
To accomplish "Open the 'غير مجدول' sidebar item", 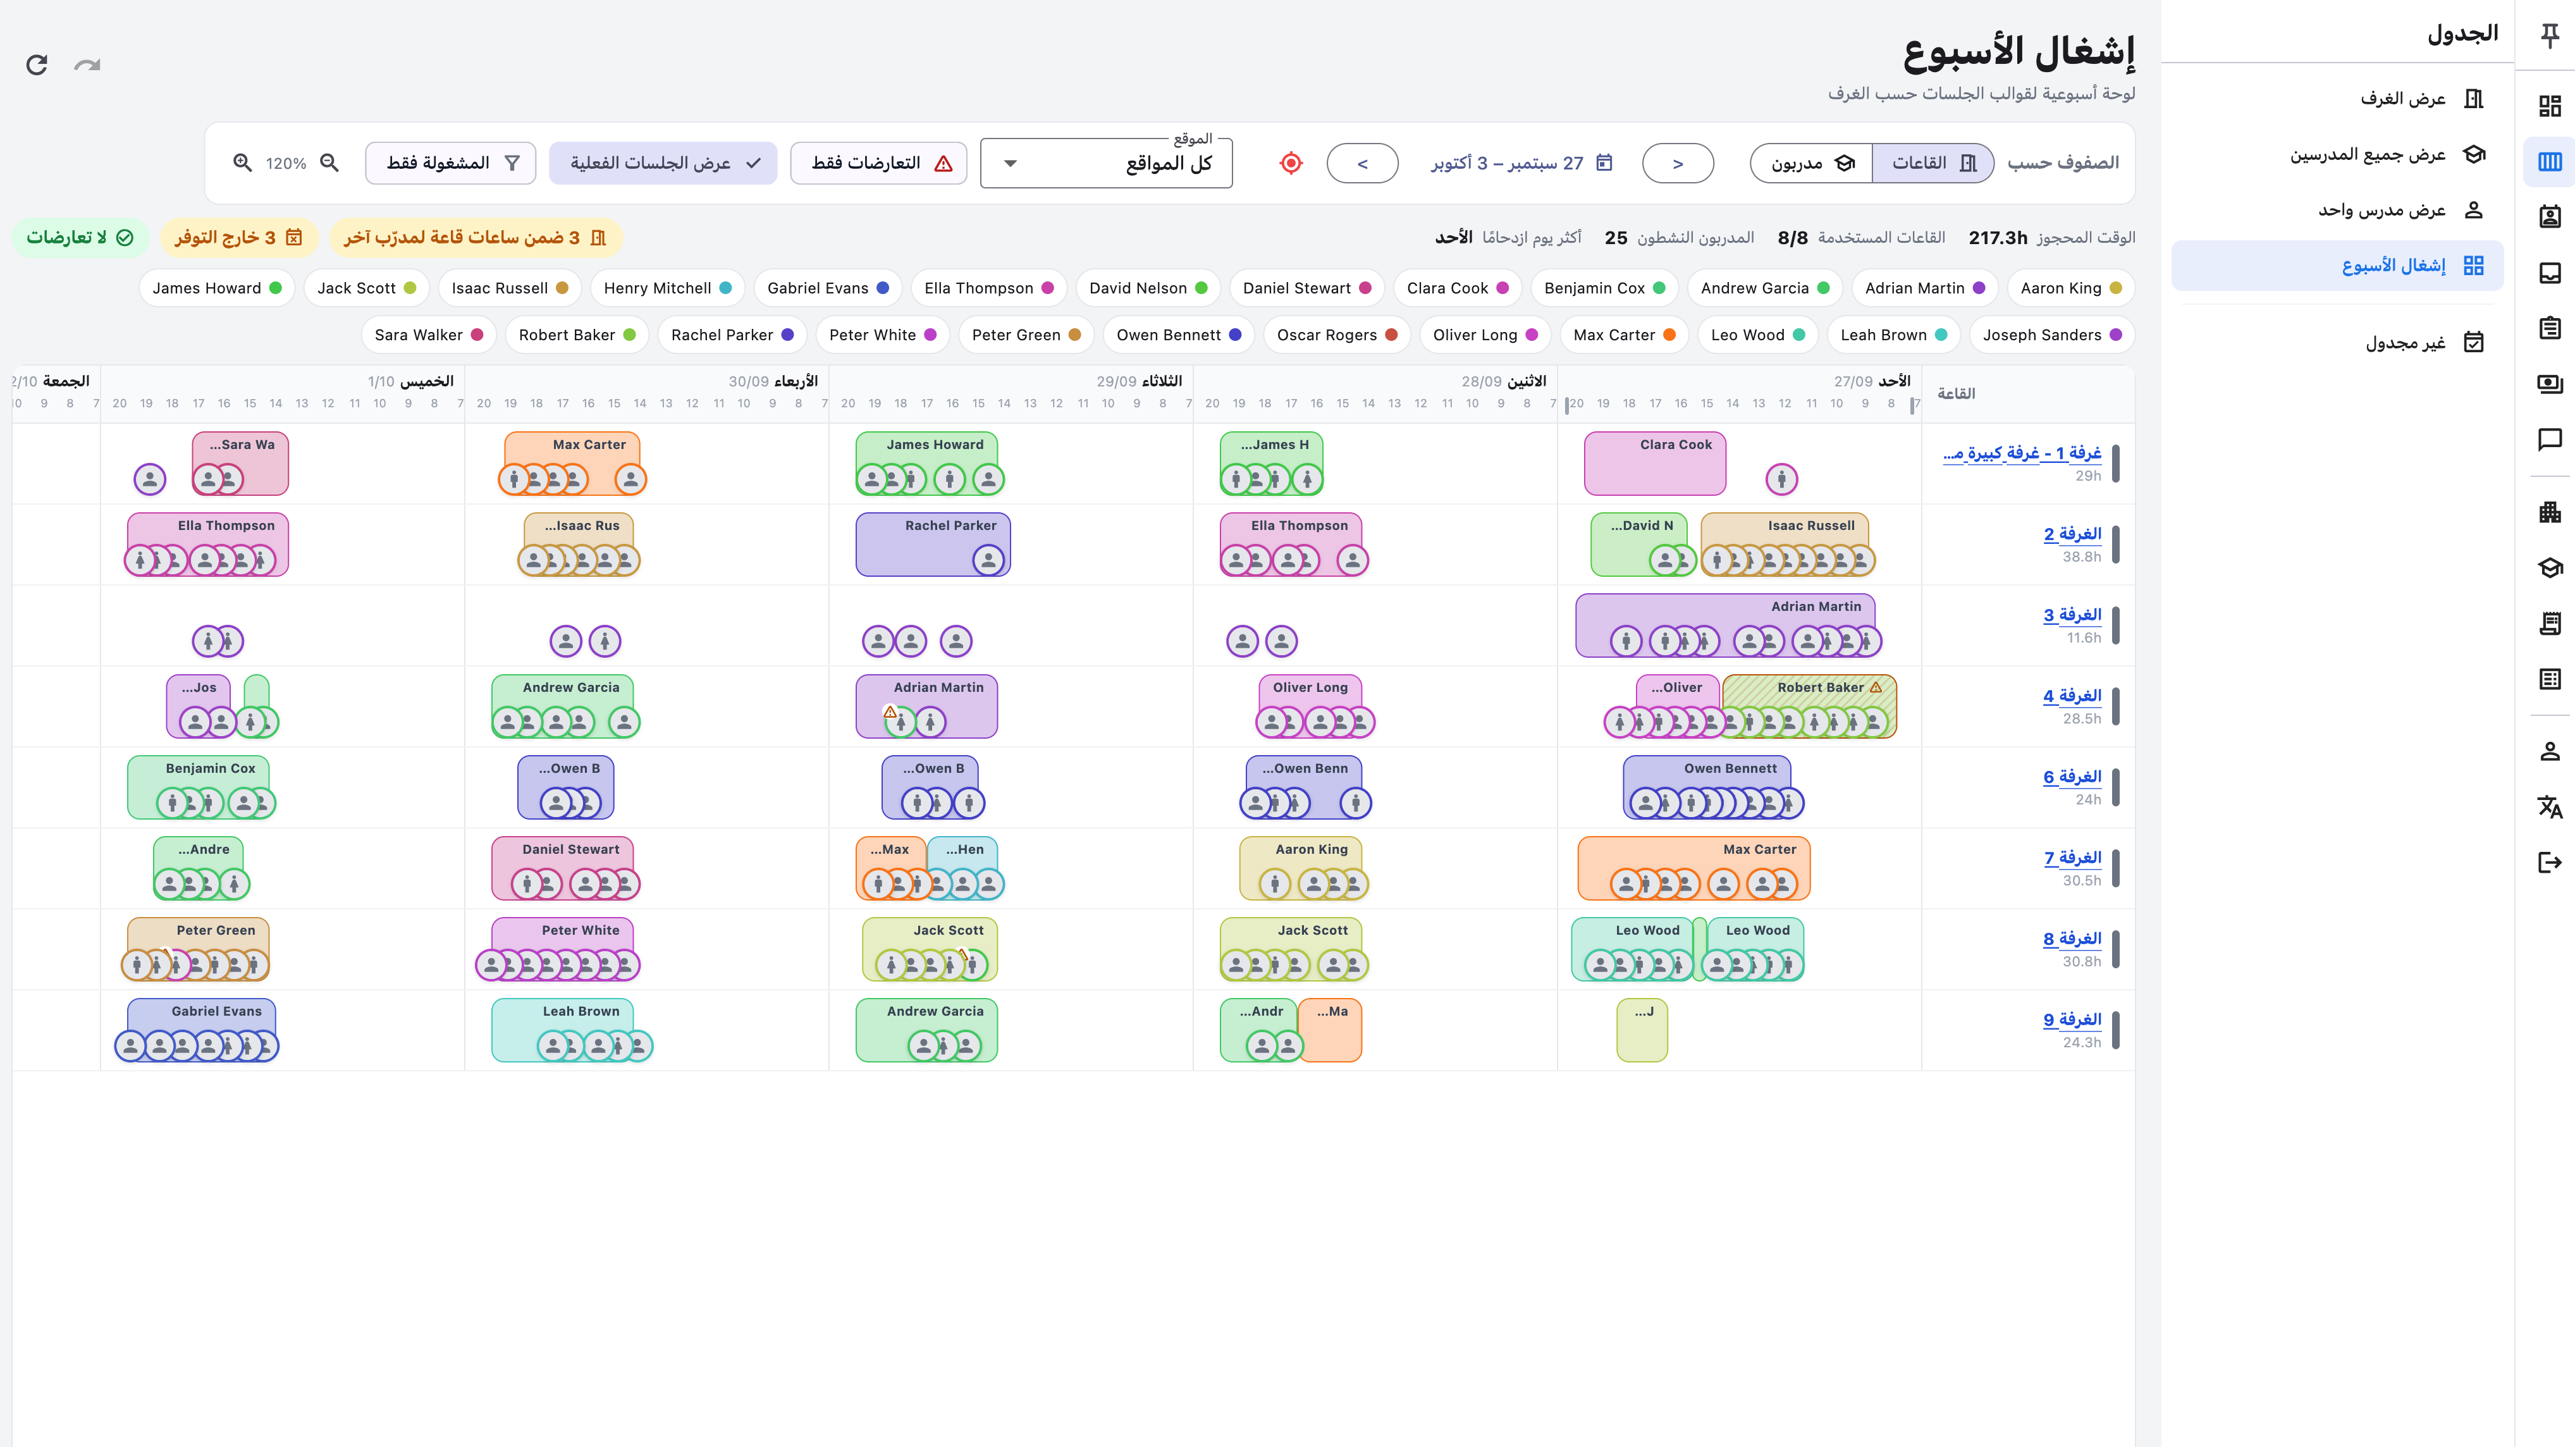I will (x=2337, y=343).
